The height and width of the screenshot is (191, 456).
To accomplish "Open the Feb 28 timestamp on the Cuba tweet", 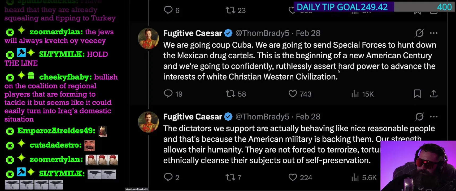I will (x=308, y=33).
